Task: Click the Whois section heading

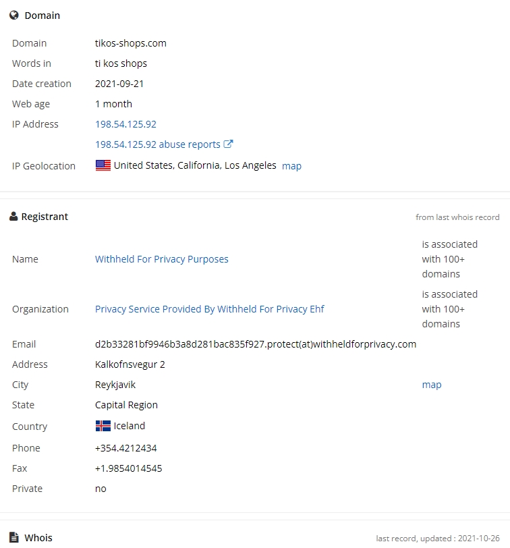Action: [x=38, y=538]
